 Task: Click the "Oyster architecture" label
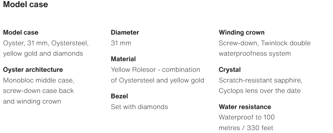[x=33, y=70]
